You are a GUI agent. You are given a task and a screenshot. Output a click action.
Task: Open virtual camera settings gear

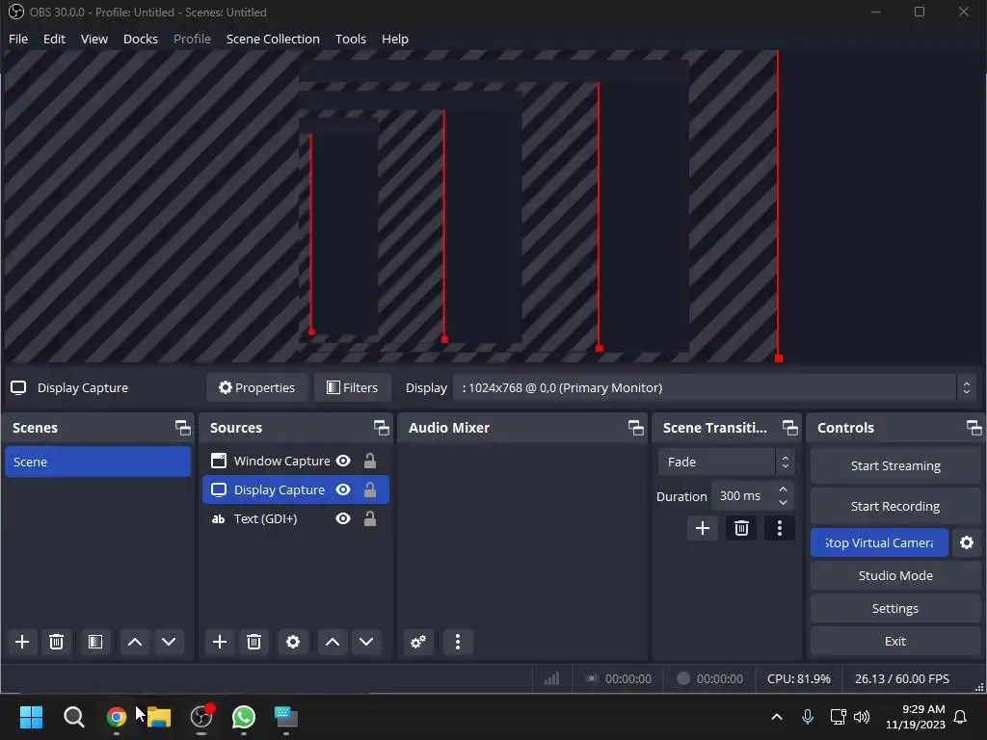(967, 542)
